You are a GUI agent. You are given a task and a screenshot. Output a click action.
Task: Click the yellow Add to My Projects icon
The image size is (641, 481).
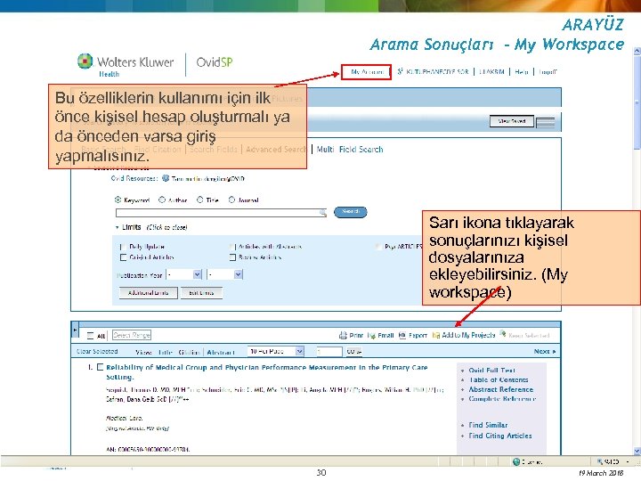coord(436,336)
